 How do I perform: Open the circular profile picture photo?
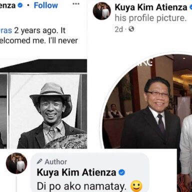pos(147,101)
